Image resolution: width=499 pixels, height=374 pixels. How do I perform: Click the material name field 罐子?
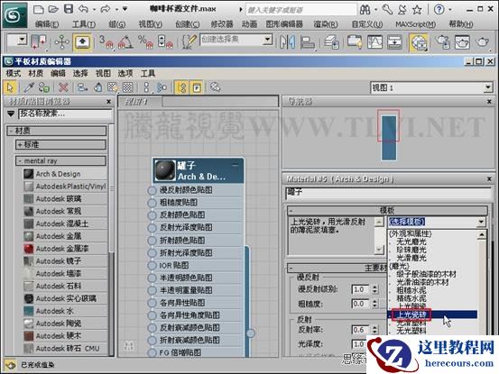pos(388,194)
